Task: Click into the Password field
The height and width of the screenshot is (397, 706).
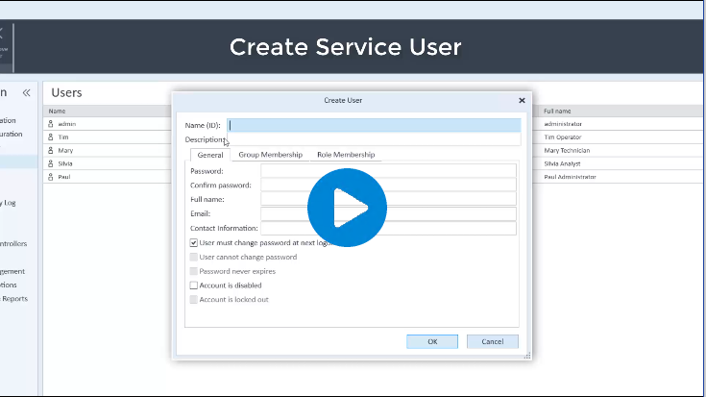Action: tap(388, 171)
